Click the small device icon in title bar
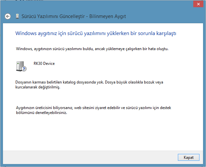206x167 pixels. click(x=17, y=16)
